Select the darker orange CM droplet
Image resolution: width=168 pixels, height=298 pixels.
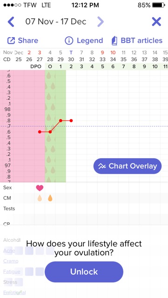click(x=50, y=198)
